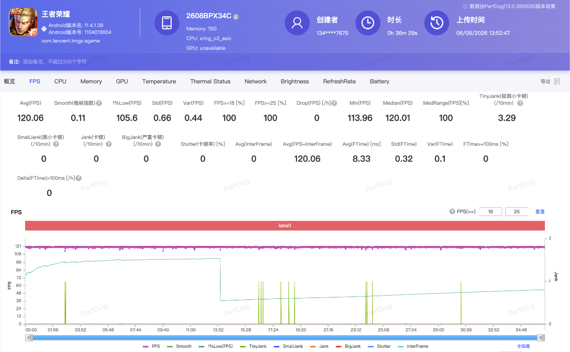Click the 时长 clock icon
Screen dimensions: 570x352
click(368, 23)
